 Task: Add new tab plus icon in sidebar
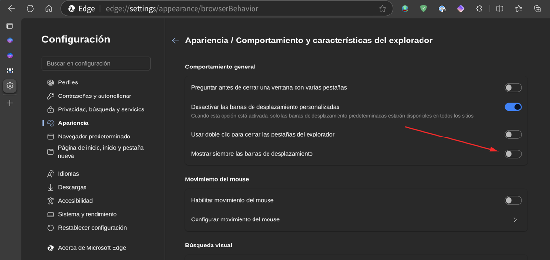10,103
